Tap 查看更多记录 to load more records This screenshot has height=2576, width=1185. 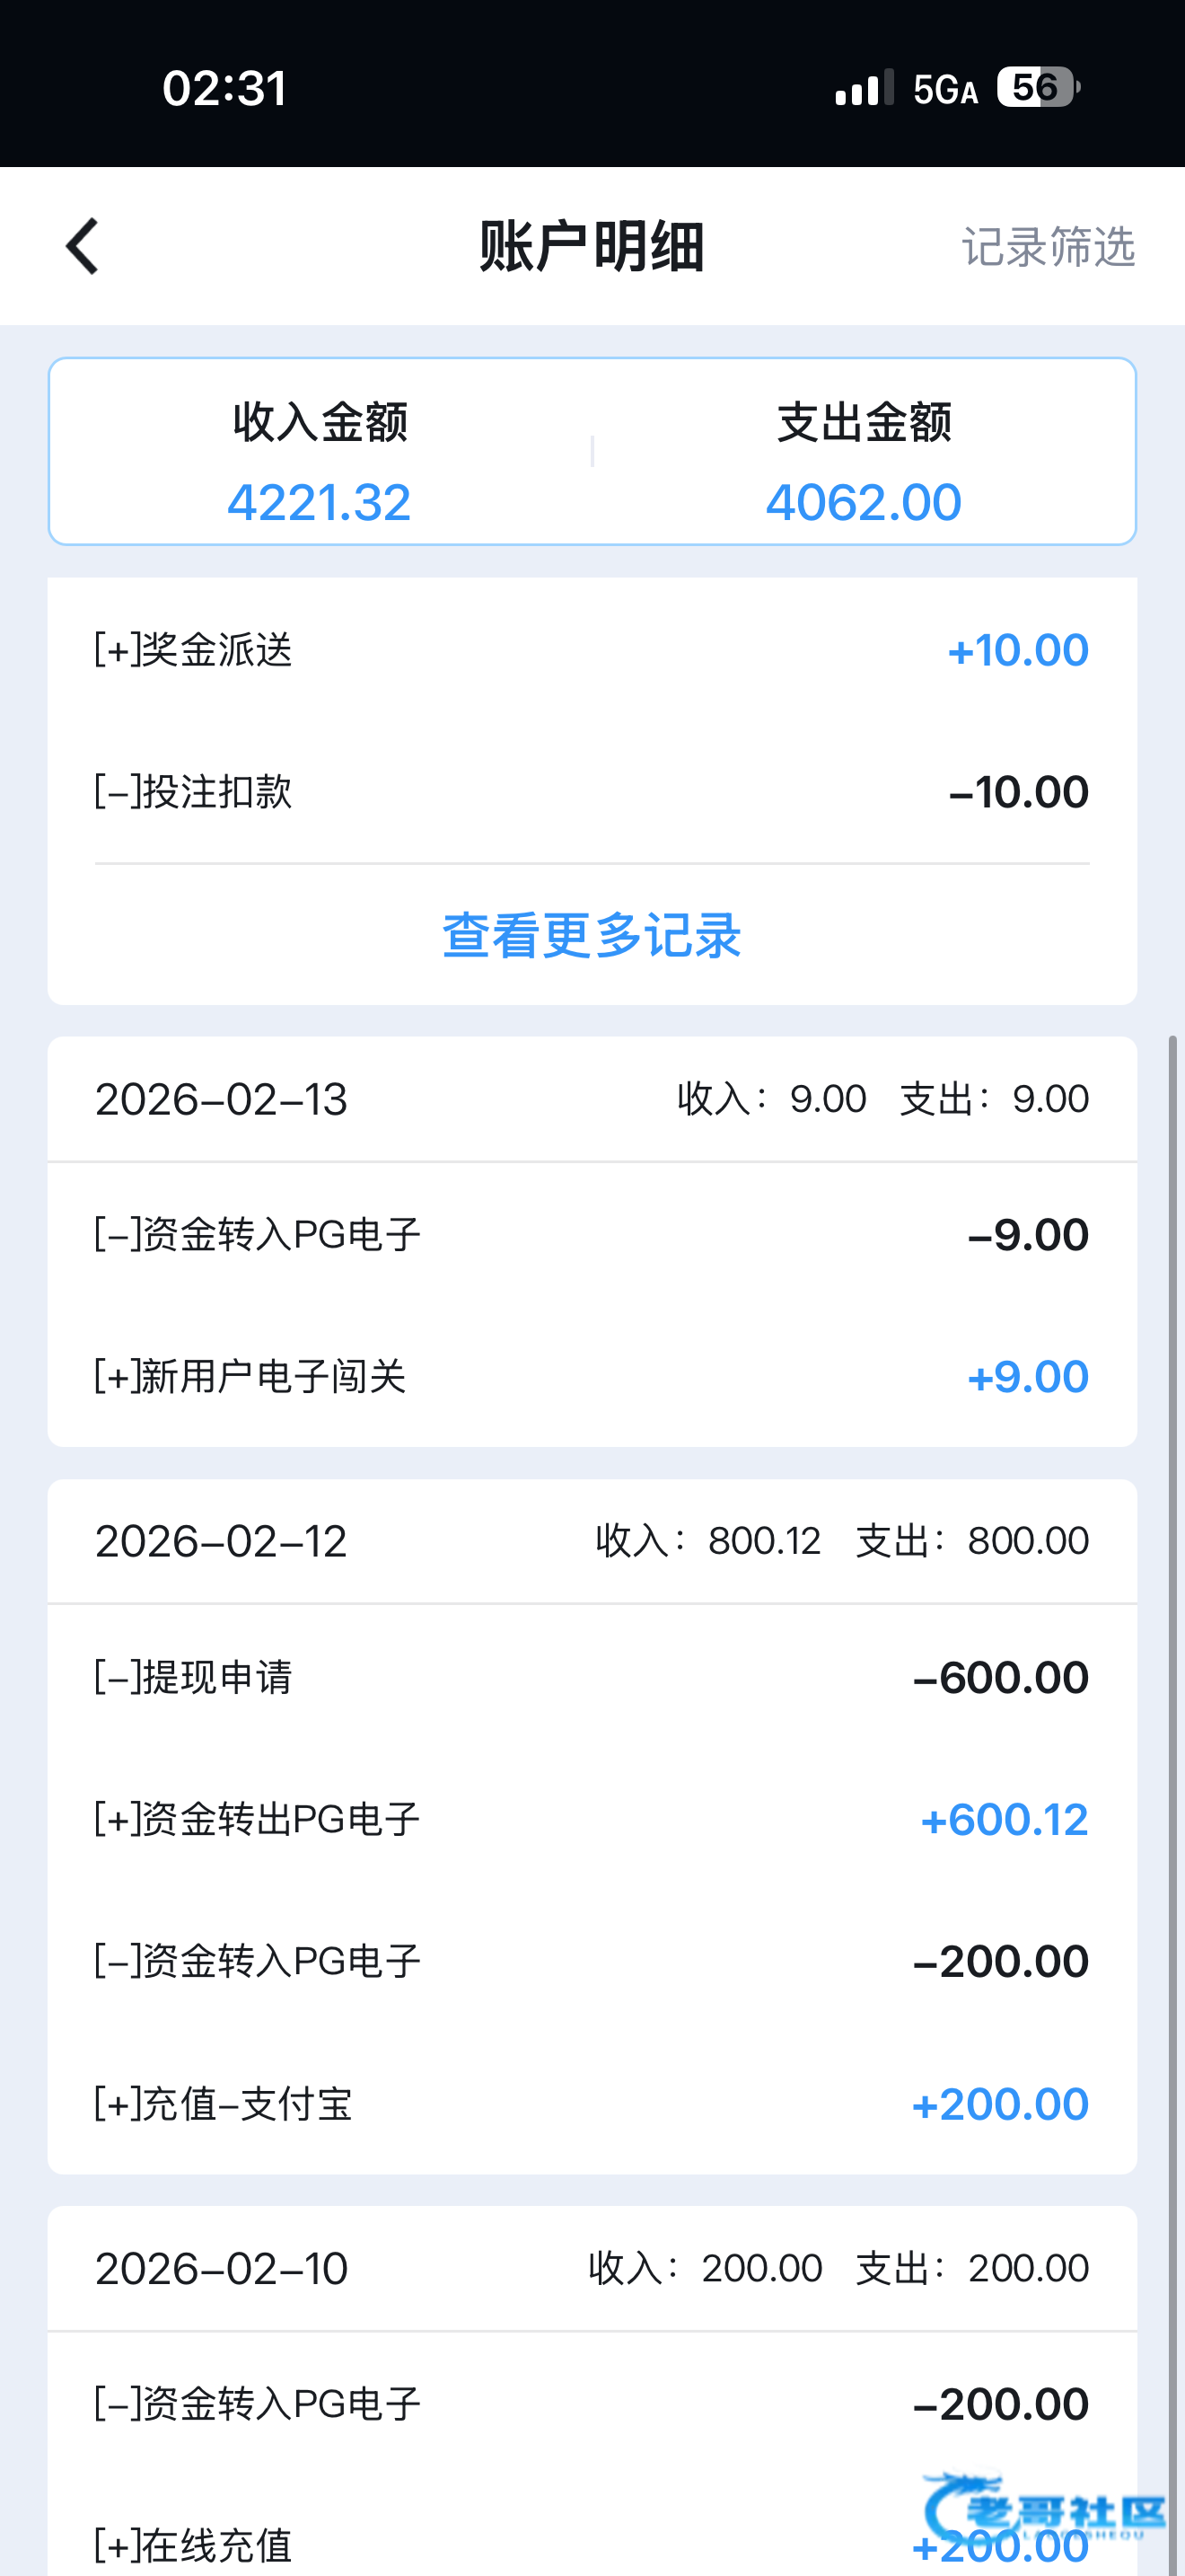(x=592, y=936)
